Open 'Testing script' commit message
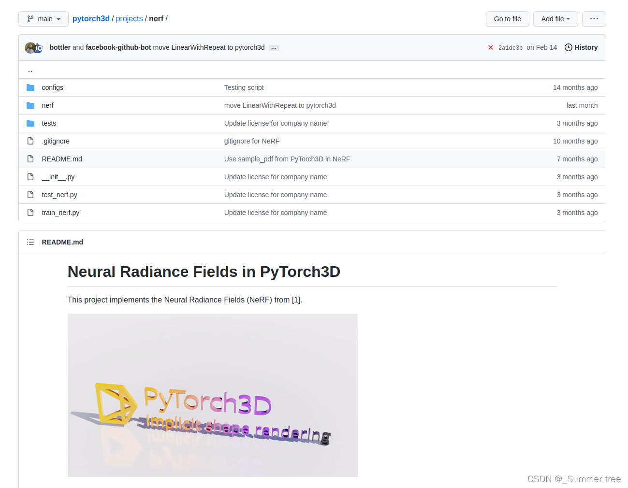This screenshot has height=488, width=628. pos(244,87)
